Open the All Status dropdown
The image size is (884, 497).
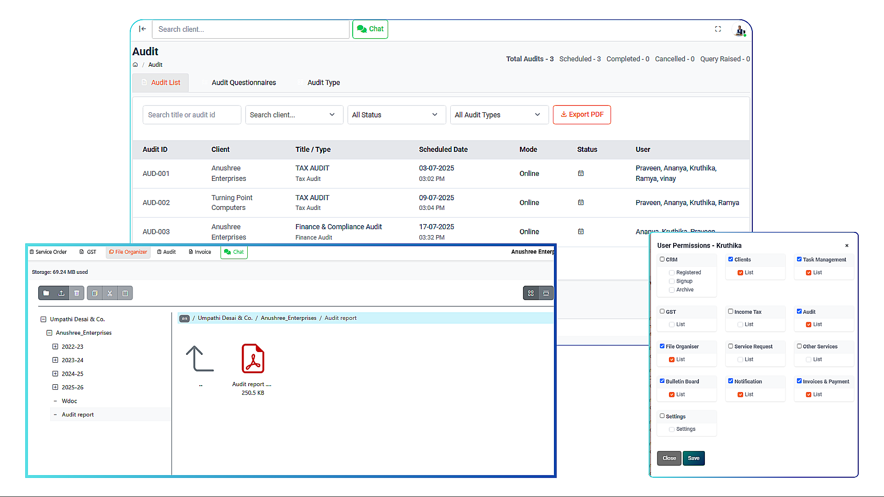pos(396,115)
